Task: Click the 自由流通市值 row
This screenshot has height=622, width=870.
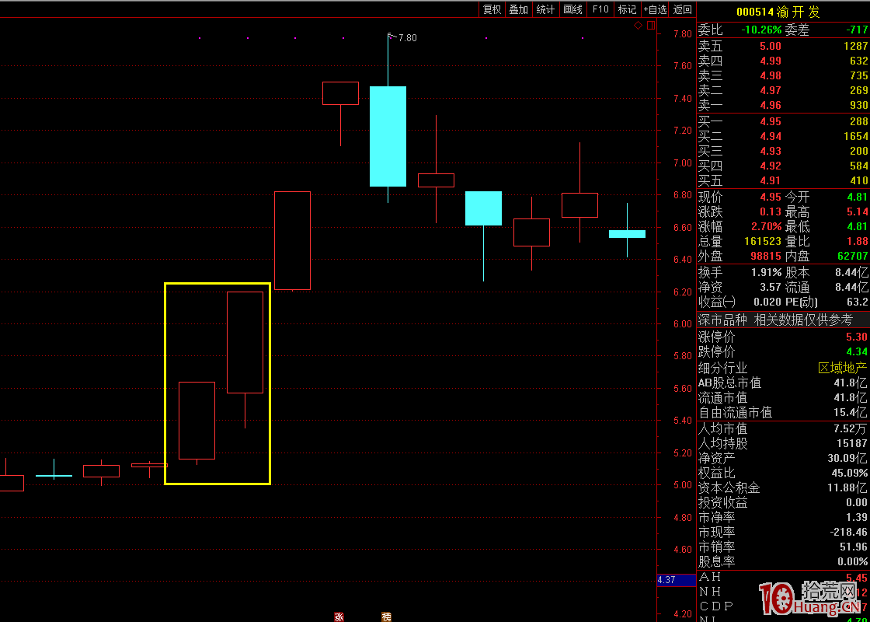Action: pos(783,413)
